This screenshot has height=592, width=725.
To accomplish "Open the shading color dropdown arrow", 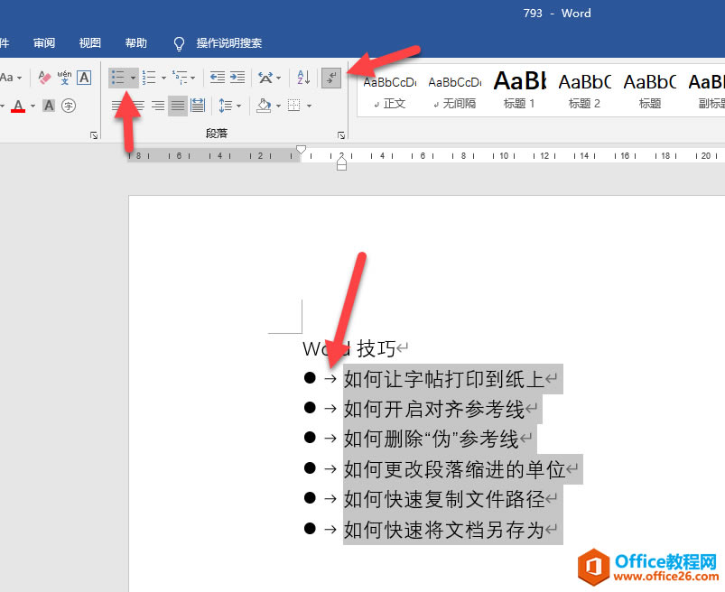I will (x=278, y=106).
